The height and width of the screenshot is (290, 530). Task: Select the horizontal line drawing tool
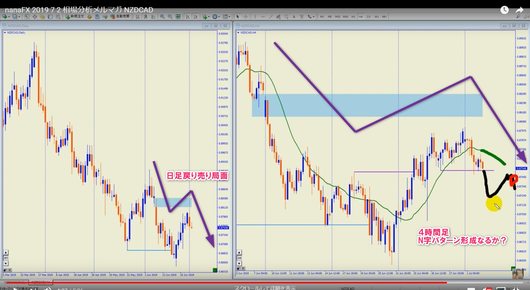point(263,17)
